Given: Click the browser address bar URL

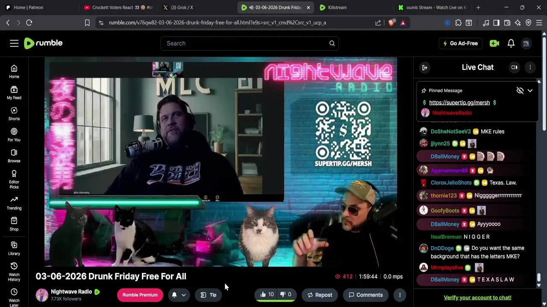Looking at the screenshot, I should [x=218, y=23].
